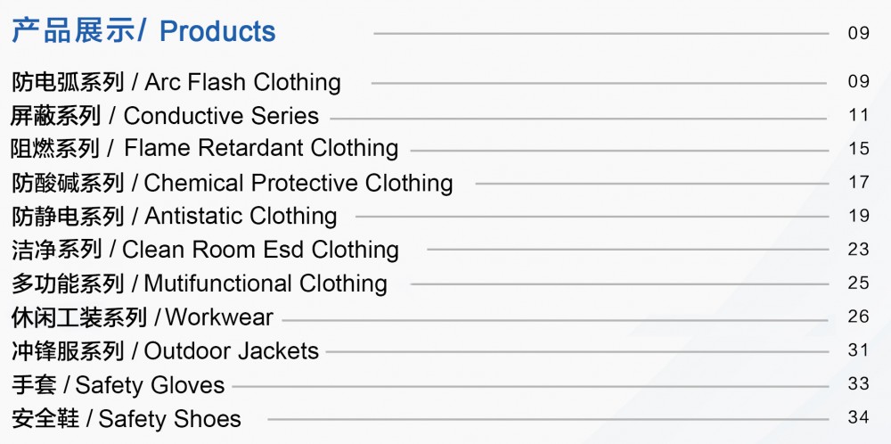Go to the Workwear entry
891x444 pixels.
point(143,317)
